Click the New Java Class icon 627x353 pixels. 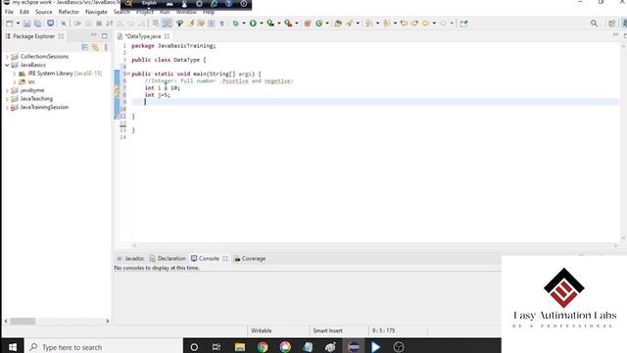pos(319,24)
